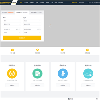
Task: Click the yellow steering wheel icon under 短租自驾
Action: (12, 74)
